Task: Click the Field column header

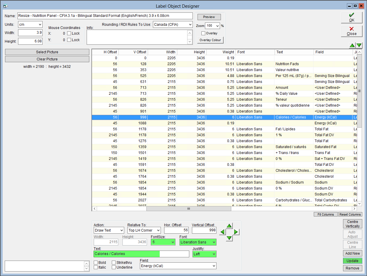Action: pyautogui.click(x=333, y=52)
